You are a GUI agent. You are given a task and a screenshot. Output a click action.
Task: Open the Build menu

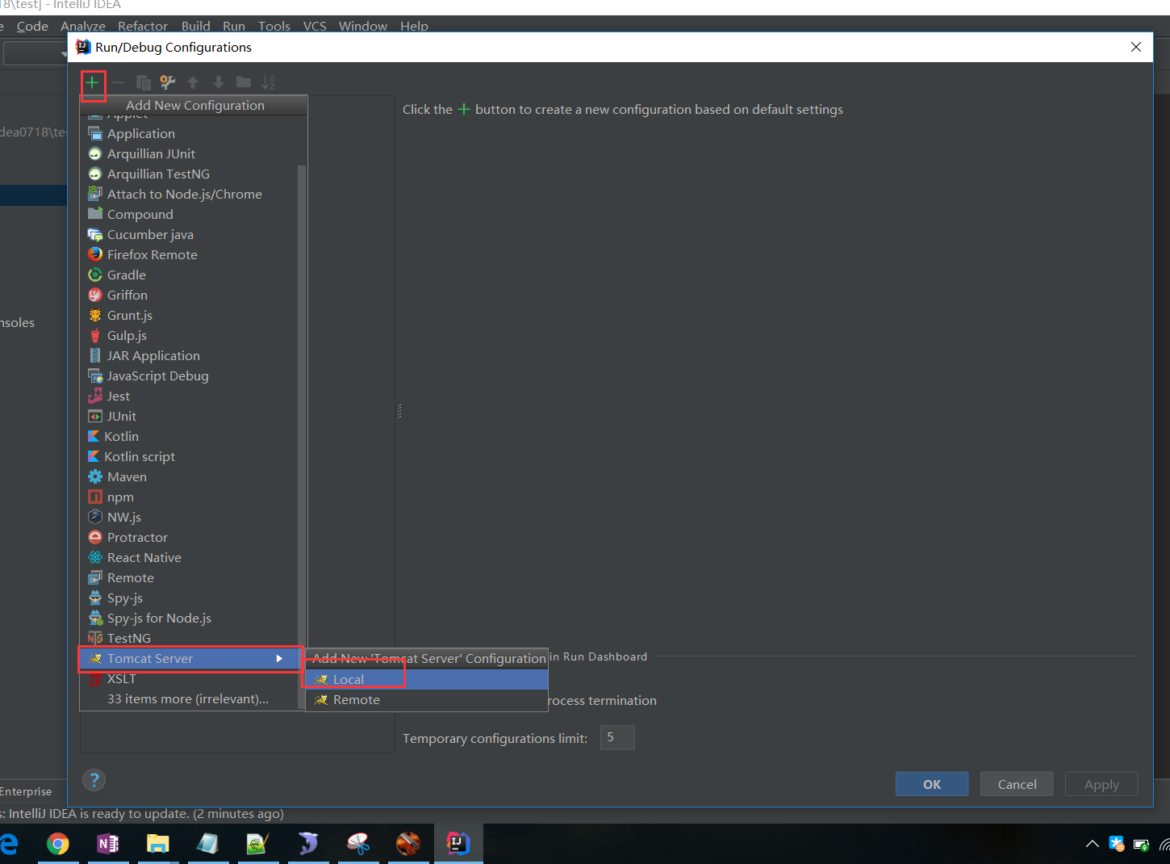tap(196, 26)
